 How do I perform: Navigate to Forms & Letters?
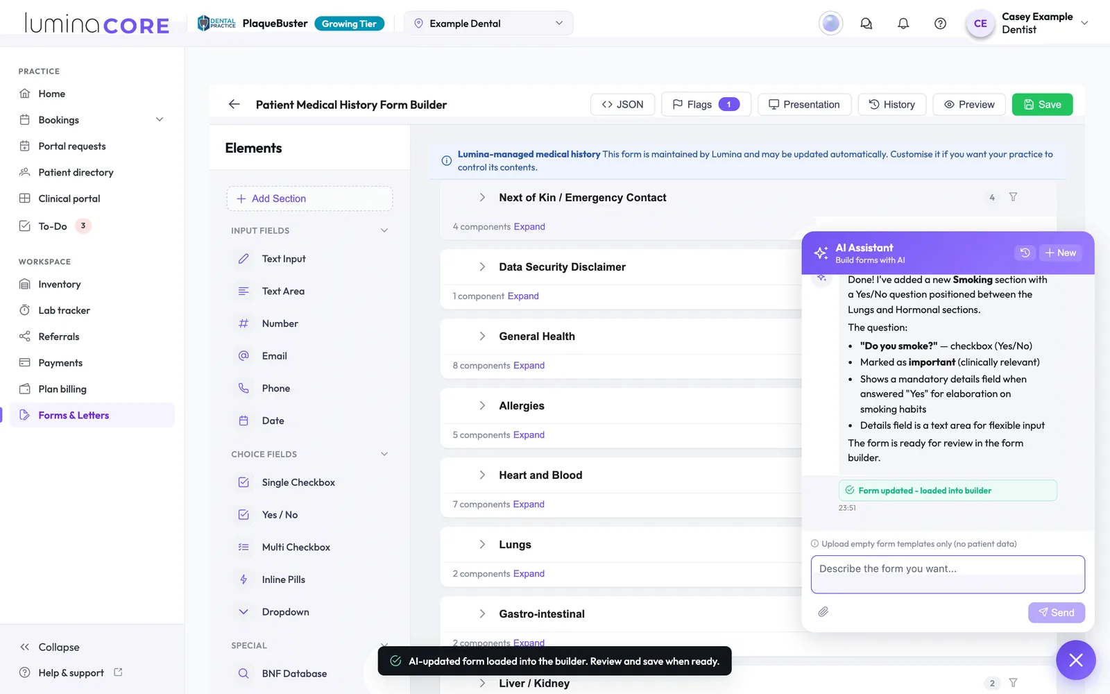pos(92,415)
